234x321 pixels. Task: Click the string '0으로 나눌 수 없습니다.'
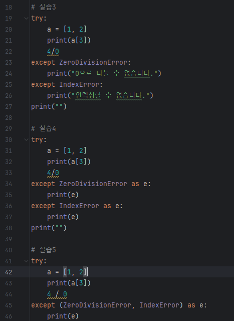tap(114, 74)
